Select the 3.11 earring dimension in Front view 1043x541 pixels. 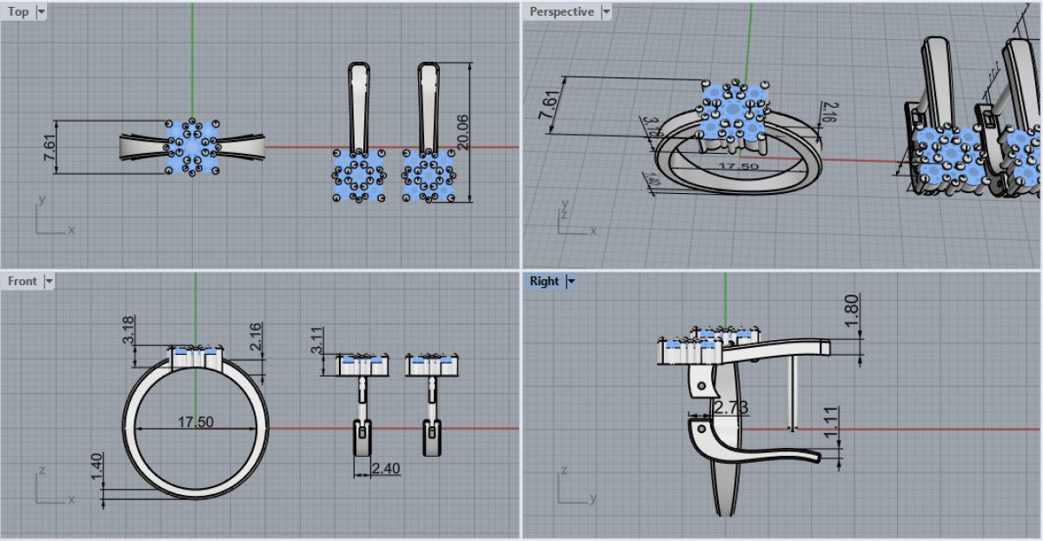tap(317, 339)
